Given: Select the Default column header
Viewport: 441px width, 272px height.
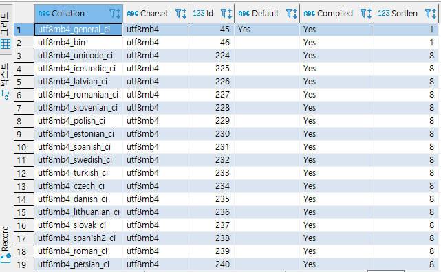Looking at the screenshot, I should (x=267, y=14).
